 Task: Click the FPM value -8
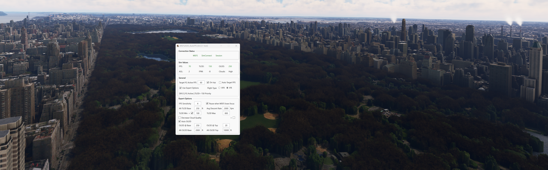tap(210, 72)
